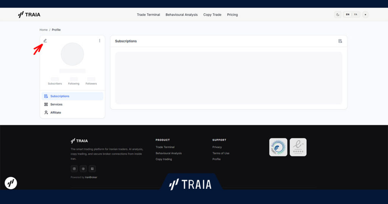
Task: Open Copy Trade from the top navigation
Action: point(212,15)
